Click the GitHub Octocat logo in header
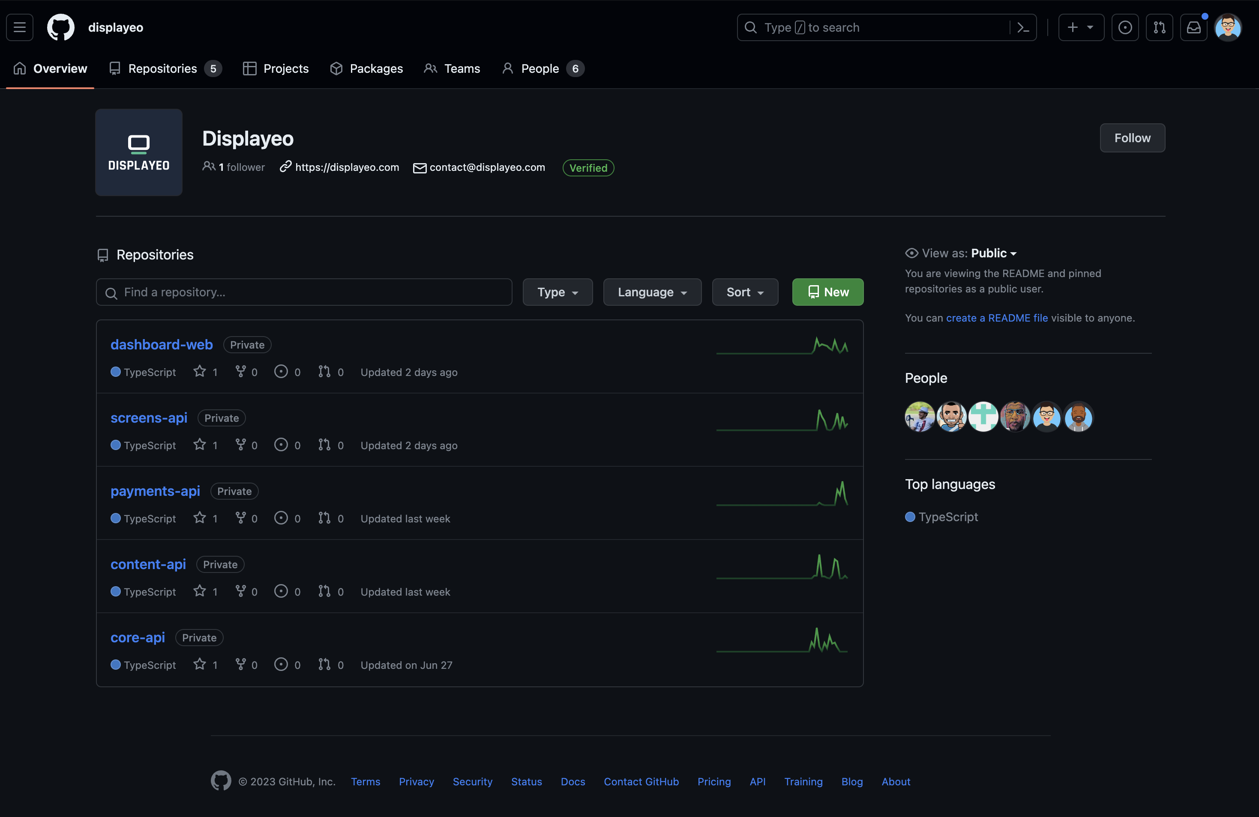This screenshot has height=817, width=1259. (x=61, y=27)
